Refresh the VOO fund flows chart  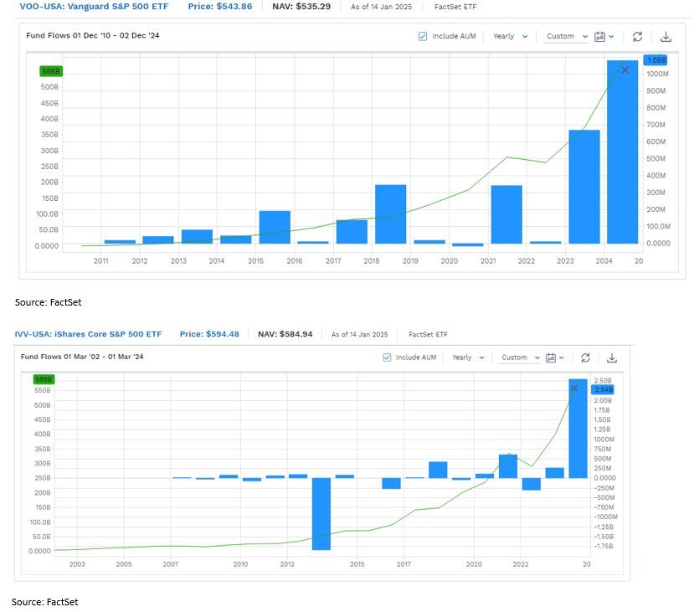638,37
